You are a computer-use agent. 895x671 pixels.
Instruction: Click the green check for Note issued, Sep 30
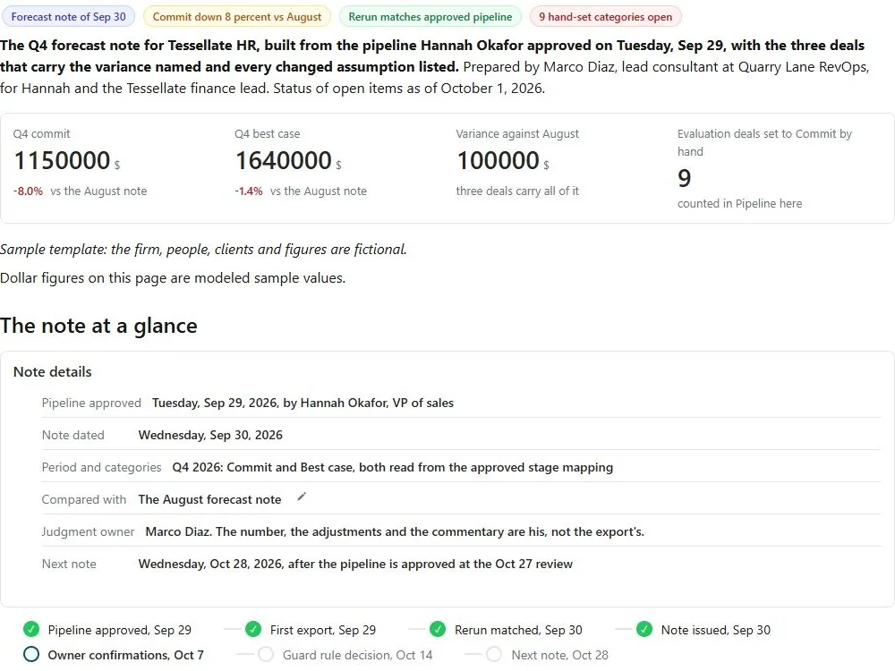coord(644,629)
